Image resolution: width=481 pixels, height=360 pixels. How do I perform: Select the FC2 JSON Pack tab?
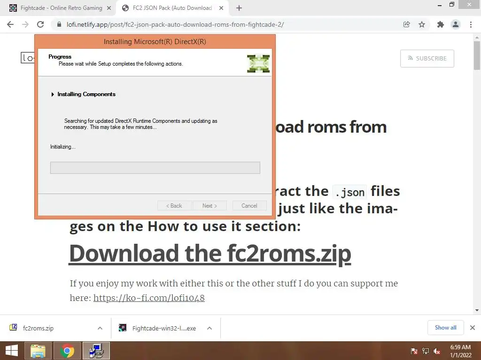coord(172,8)
